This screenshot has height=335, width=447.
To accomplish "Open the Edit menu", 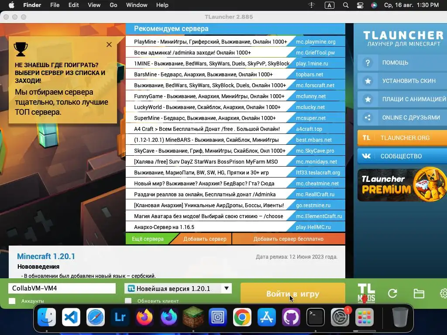I will (x=73, y=5).
